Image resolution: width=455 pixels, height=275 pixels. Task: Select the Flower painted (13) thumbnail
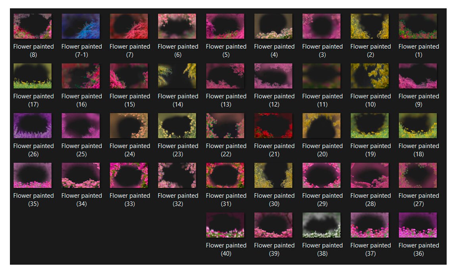[225, 76]
